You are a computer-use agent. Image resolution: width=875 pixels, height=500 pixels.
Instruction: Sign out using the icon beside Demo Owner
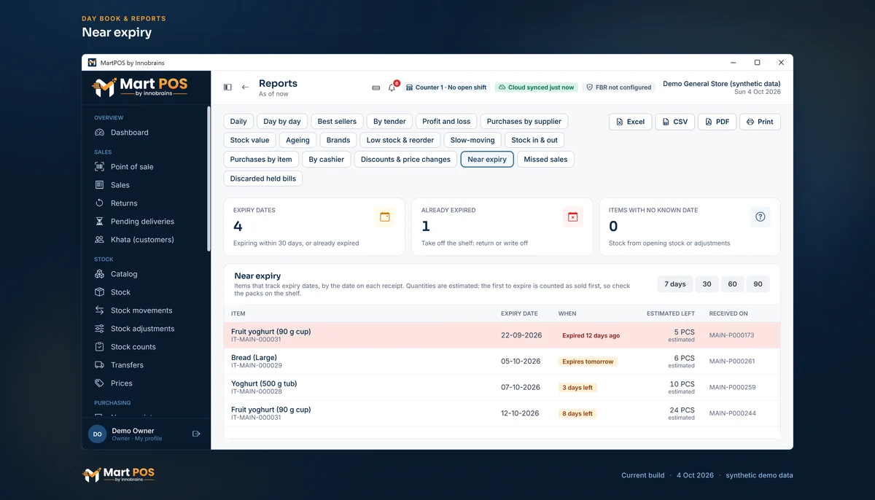[x=196, y=434]
